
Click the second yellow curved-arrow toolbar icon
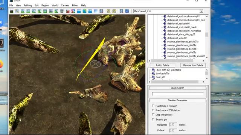tap(114, 11)
